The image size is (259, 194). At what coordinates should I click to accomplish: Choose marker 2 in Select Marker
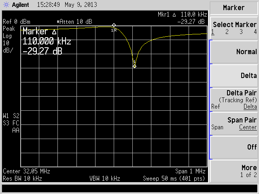(227, 32)
